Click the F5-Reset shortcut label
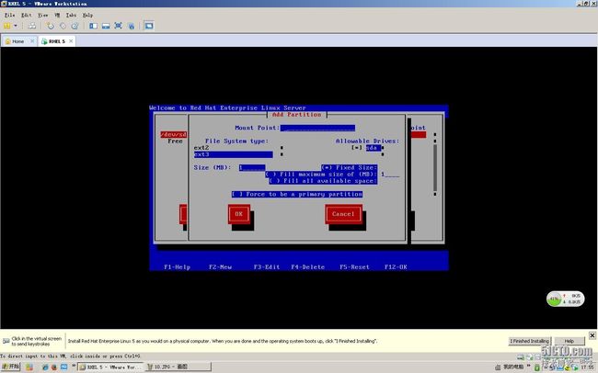 [354, 267]
